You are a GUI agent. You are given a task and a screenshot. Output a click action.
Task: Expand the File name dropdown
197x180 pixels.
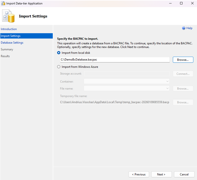click(x=127, y=88)
